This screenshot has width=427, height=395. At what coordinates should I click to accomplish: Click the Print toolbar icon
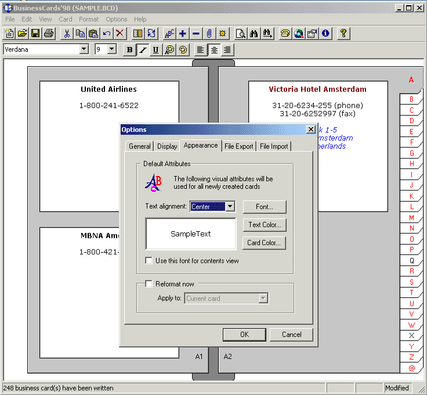(x=49, y=34)
